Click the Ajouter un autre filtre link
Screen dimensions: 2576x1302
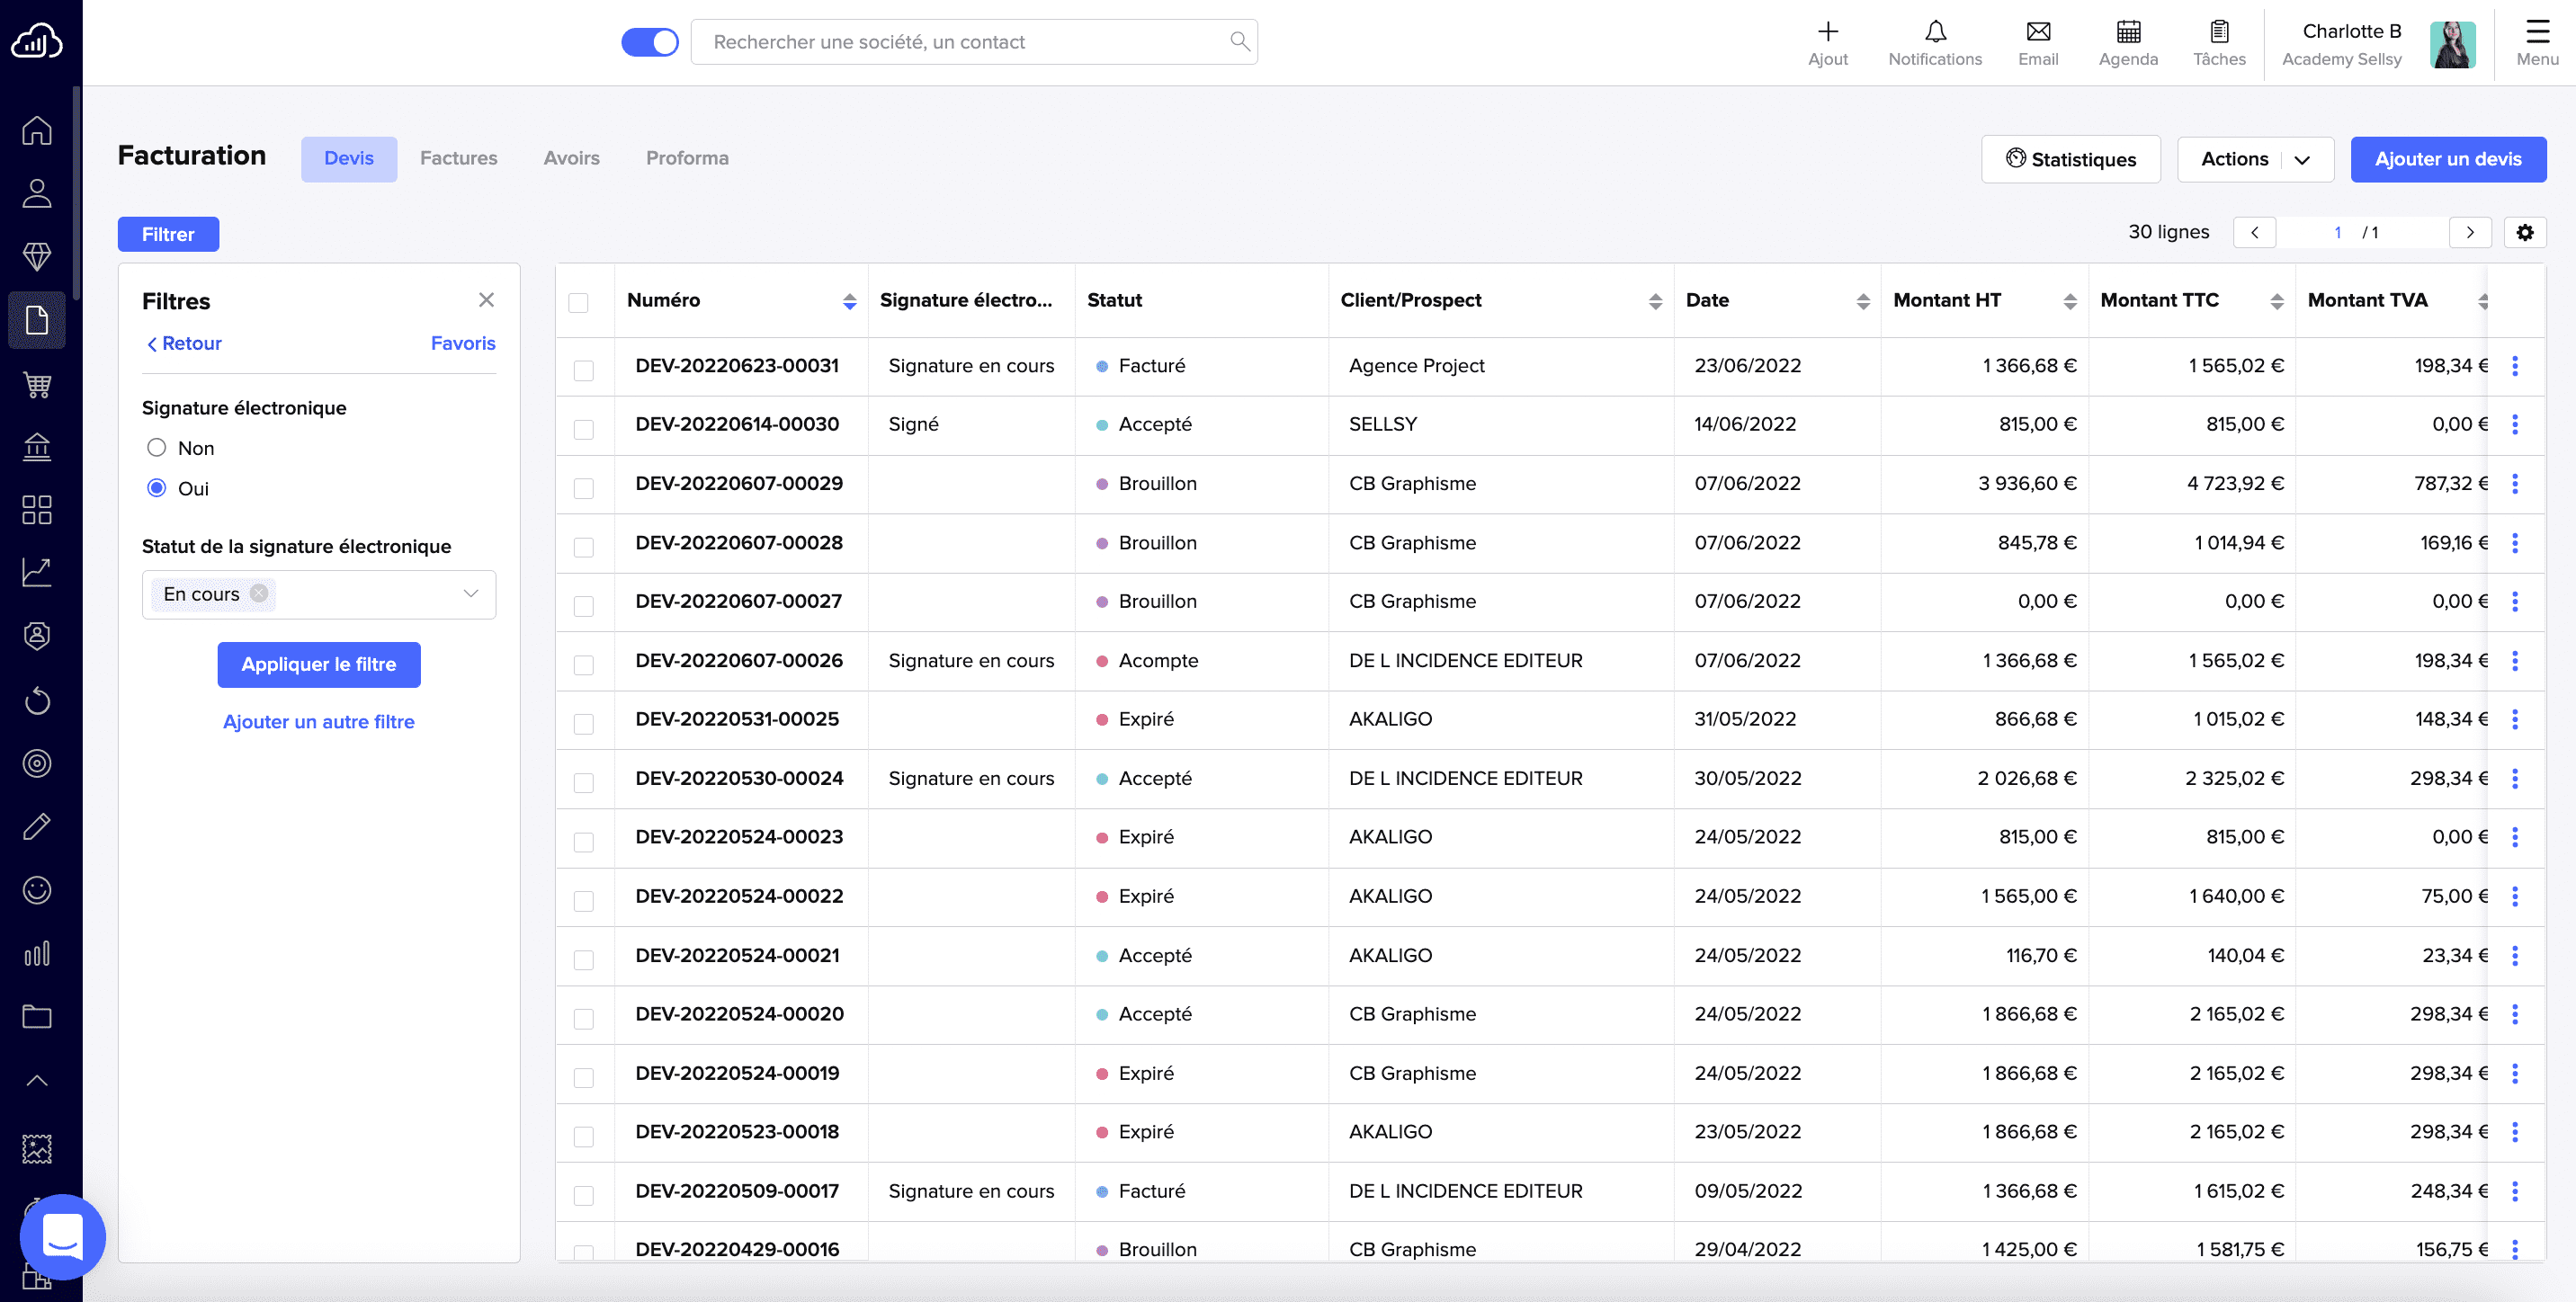point(318,721)
